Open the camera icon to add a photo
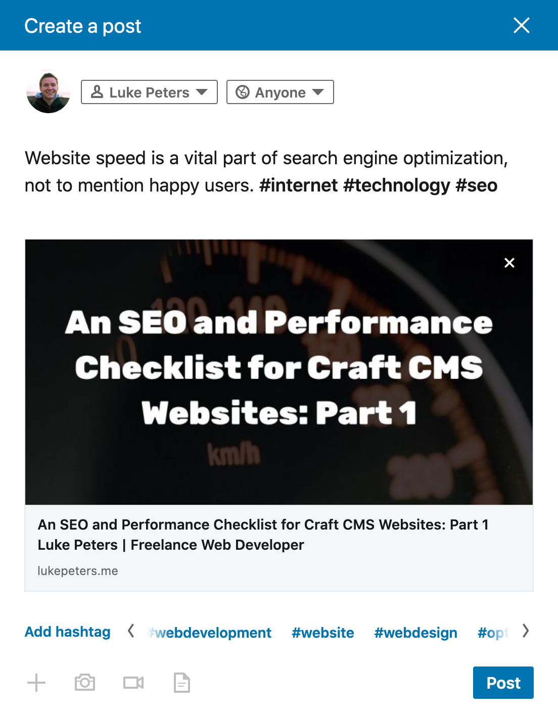The width and height of the screenshot is (558, 715). (x=85, y=683)
